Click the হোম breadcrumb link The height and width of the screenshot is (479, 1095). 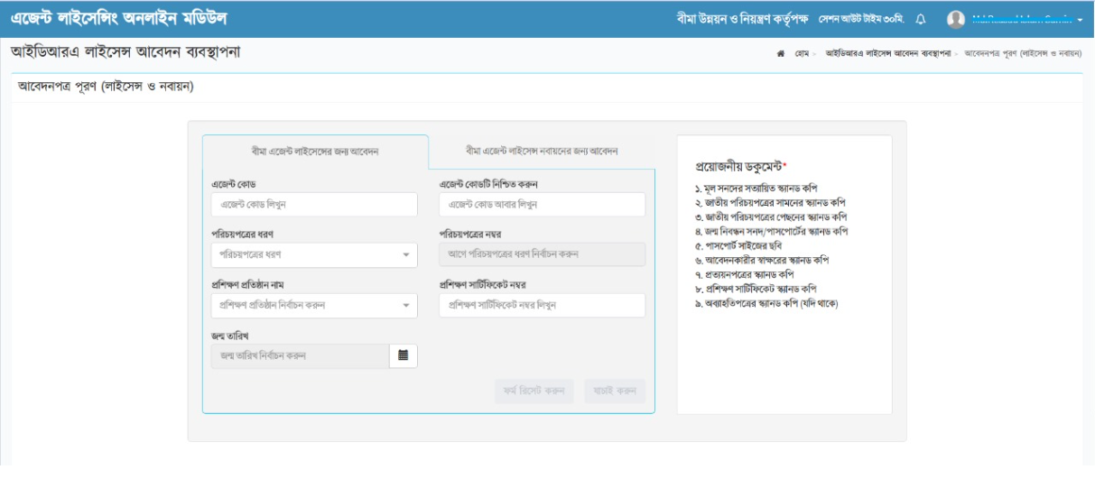click(801, 54)
